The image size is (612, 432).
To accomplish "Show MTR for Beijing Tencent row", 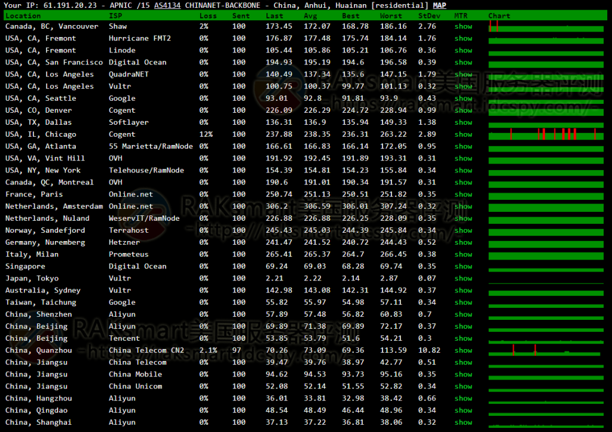I will point(463,338).
